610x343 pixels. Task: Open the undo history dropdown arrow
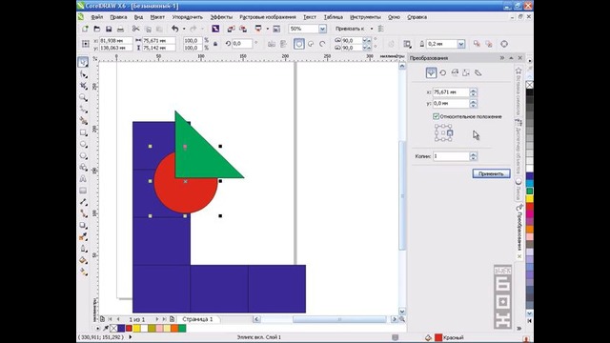pyautogui.click(x=184, y=29)
